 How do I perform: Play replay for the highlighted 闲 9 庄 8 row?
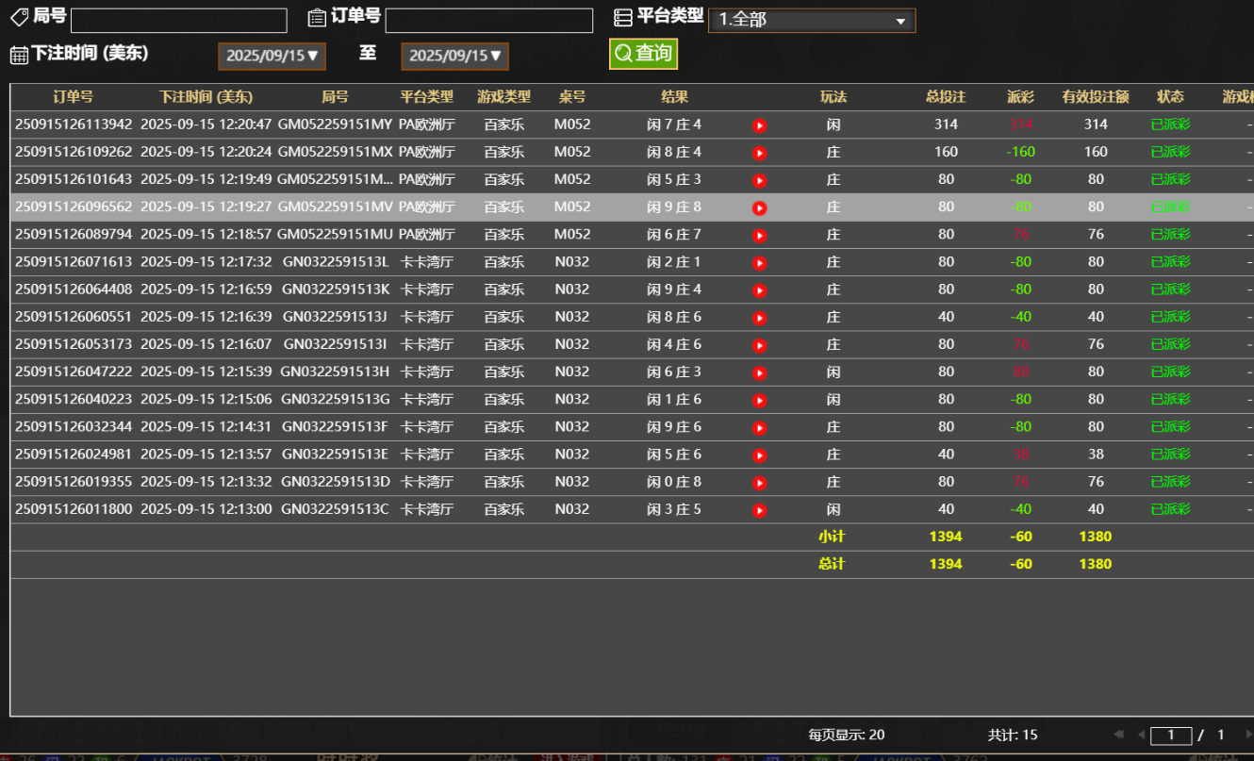click(760, 207)
